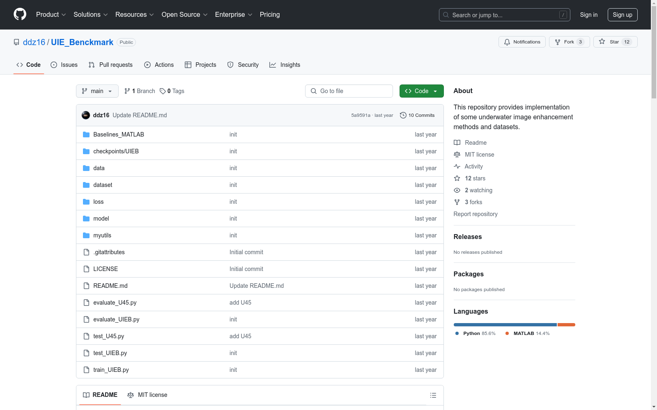657x410 pixels.
Task: Expand the Open Source menu
Action: tap(185, 15)
